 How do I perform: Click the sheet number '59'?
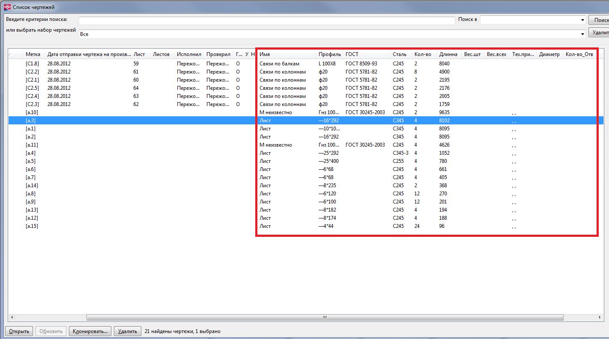(136, 64)
